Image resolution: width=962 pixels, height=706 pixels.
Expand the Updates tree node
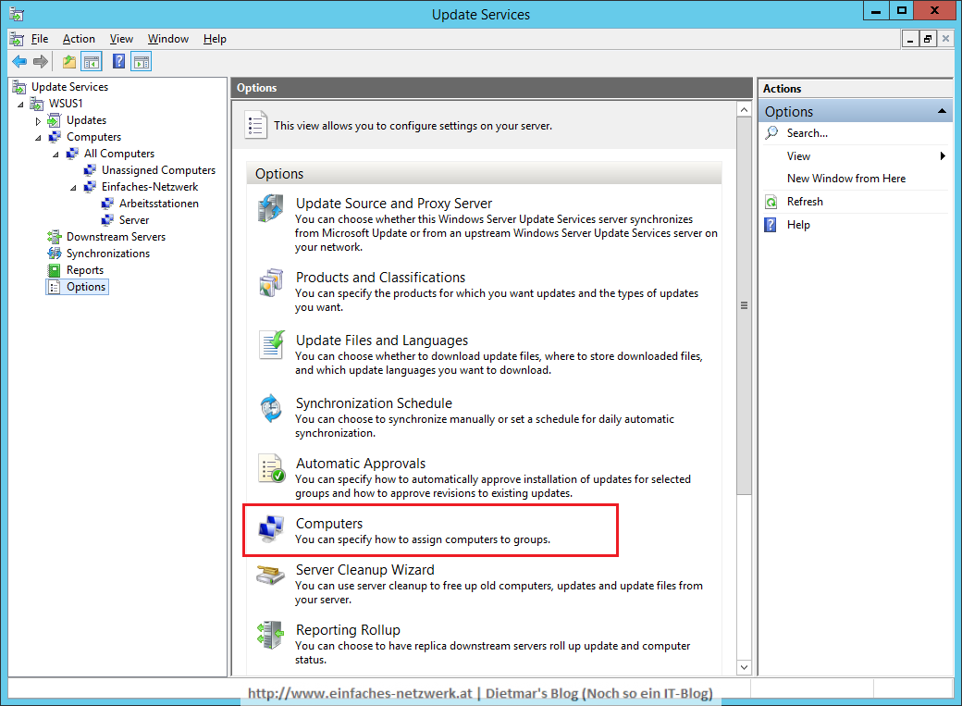tap(38, 121)
